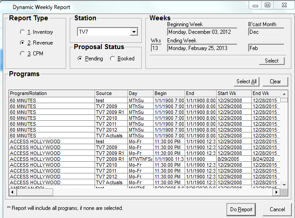Viewport: 295px width, 218px height.
Task: Select ACCESS HOLLYWOOD TV7 Actuals row
Action: click(x=52, y=182)
